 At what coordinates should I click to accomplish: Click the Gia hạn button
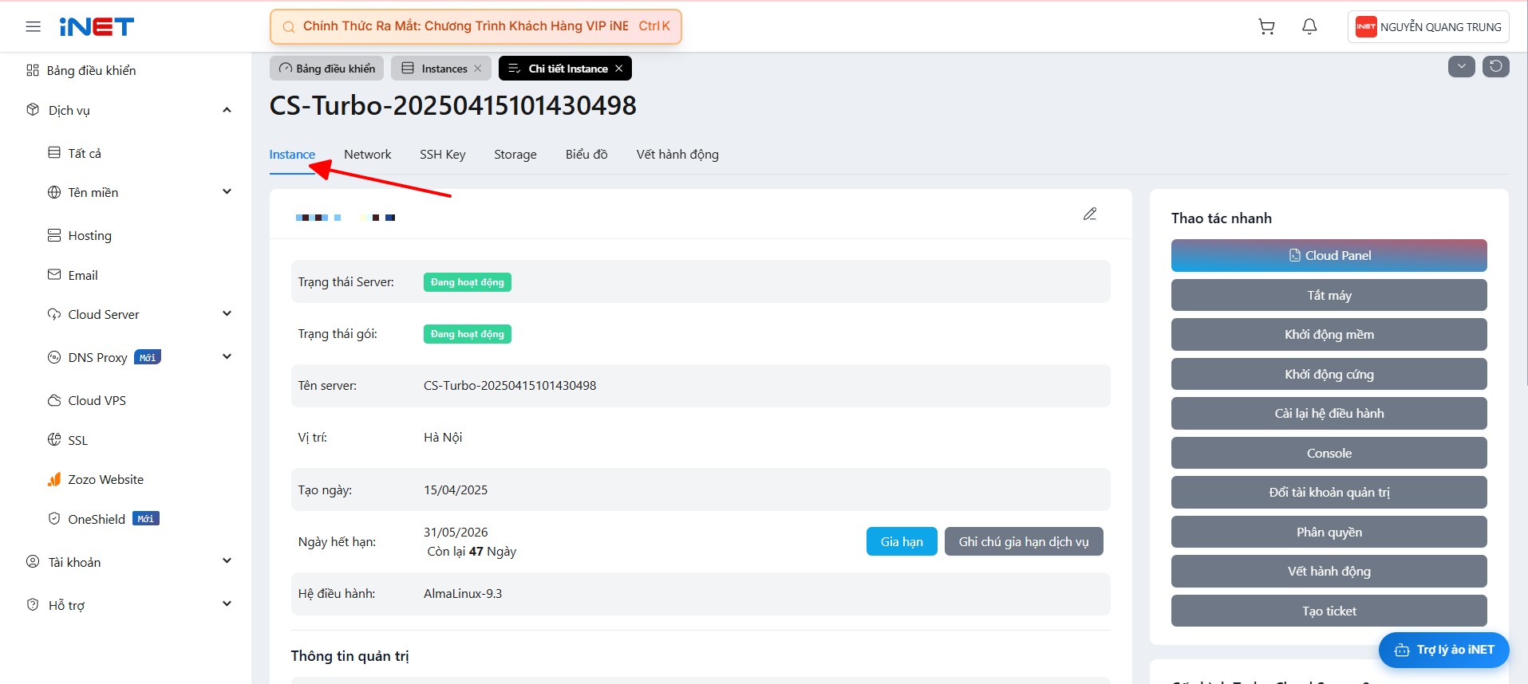(902, 541)
